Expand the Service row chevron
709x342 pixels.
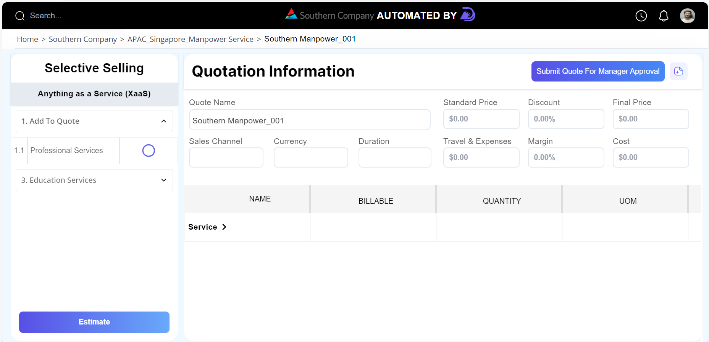pos(224,227)
